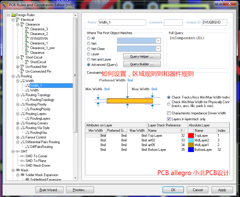The image size is (240, 197).
Task: Click the RoutingLayers rule icon
Action: point(27,118)
